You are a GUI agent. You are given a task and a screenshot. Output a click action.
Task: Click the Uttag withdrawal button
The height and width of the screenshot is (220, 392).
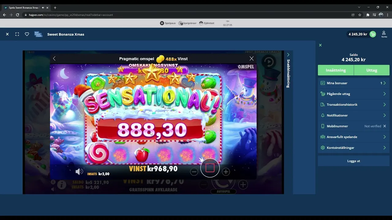pyautogui.click(x=372, y=70)
